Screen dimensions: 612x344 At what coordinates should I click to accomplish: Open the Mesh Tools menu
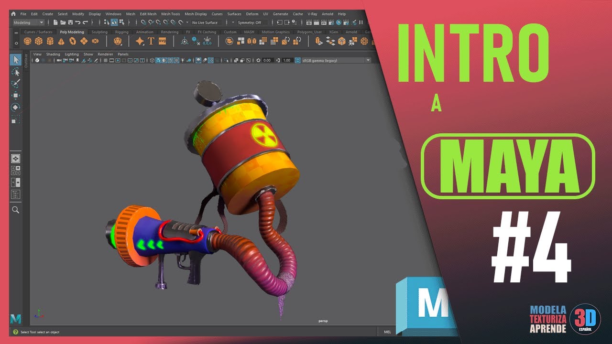[x=170, y=14]
